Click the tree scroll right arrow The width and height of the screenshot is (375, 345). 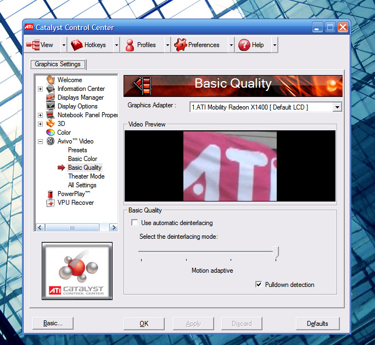pos(114,227)
